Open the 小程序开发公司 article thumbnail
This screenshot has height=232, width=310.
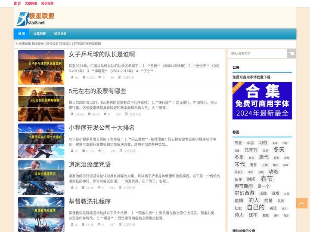[41, 140]
